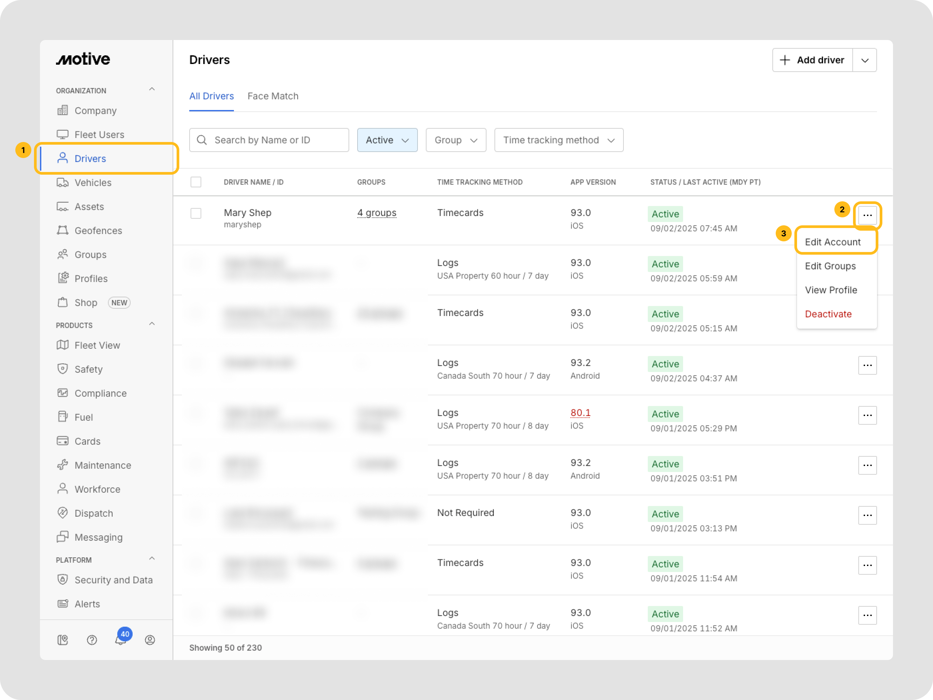
Task: Open Dispatch from the sidebar
Action: [x=94, y=514]
